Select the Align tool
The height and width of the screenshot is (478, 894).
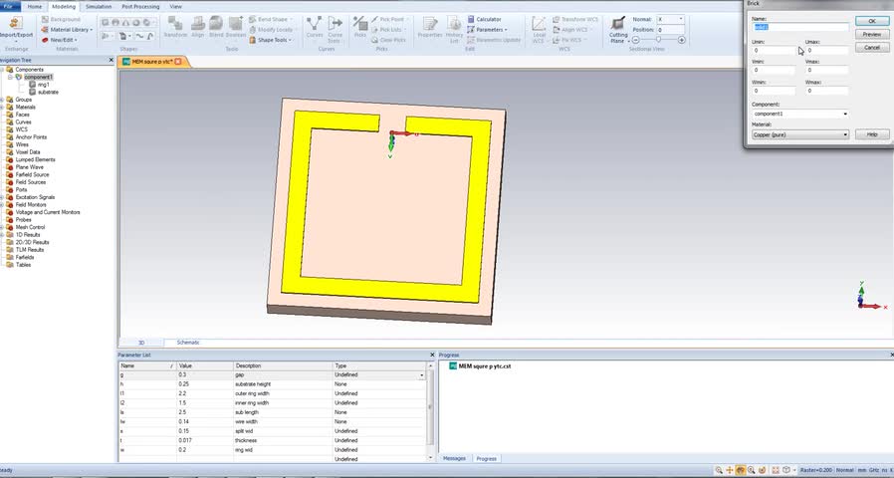[198, 27]
